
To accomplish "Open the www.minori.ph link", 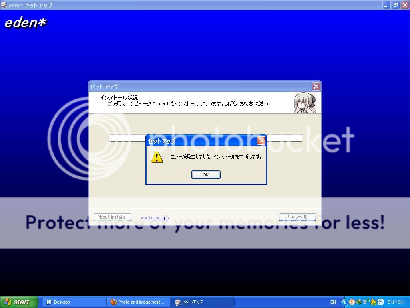I will coord(154,218).
